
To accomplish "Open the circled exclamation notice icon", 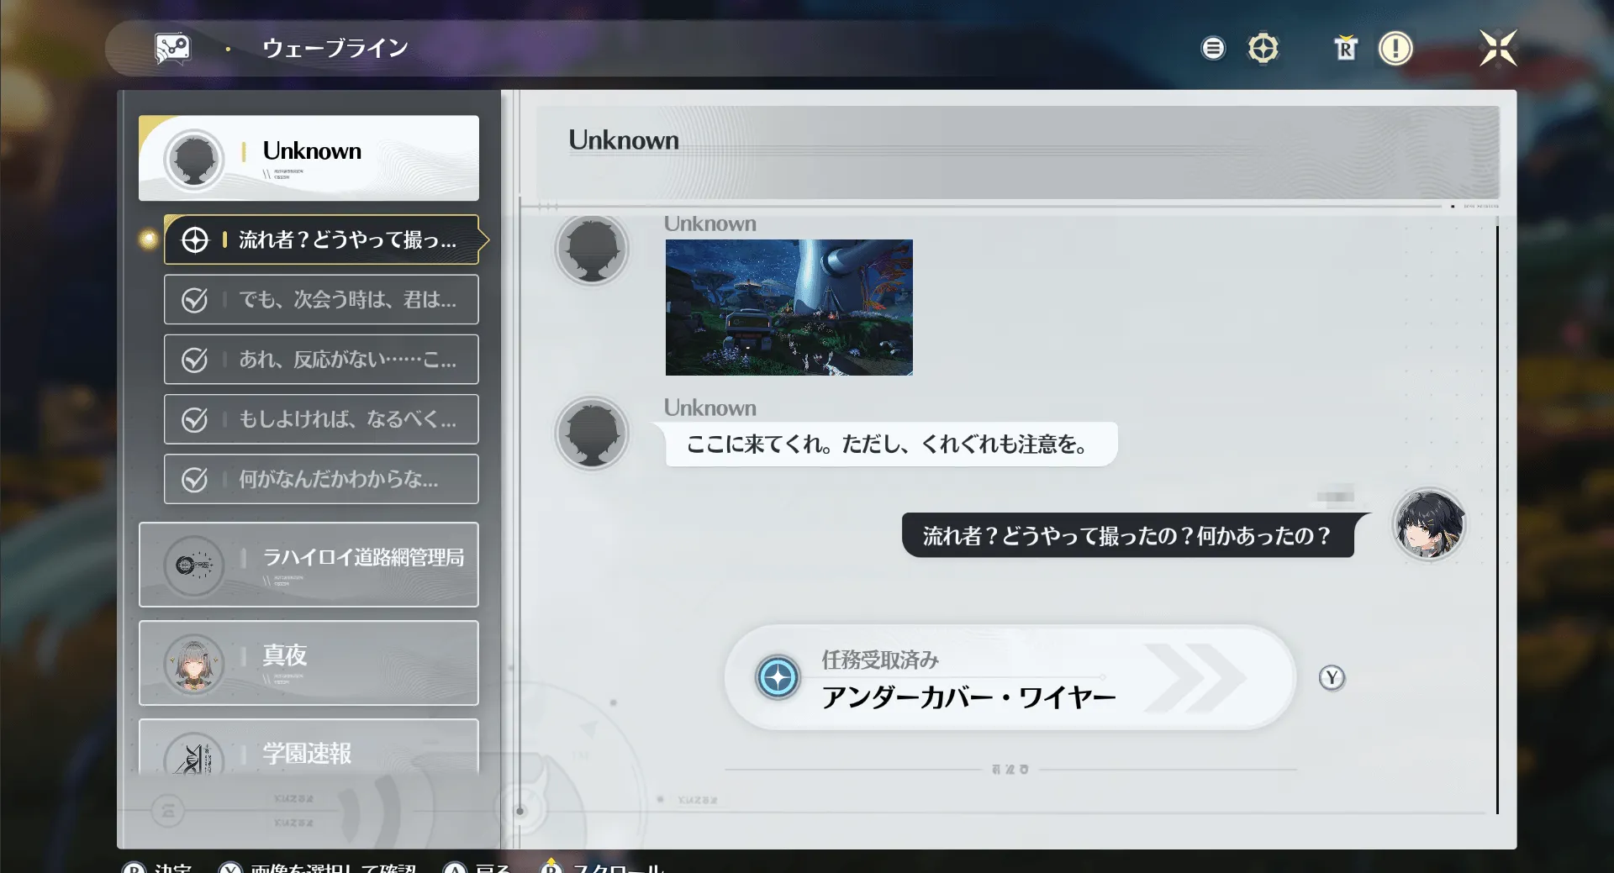I will click(1396, 48).
